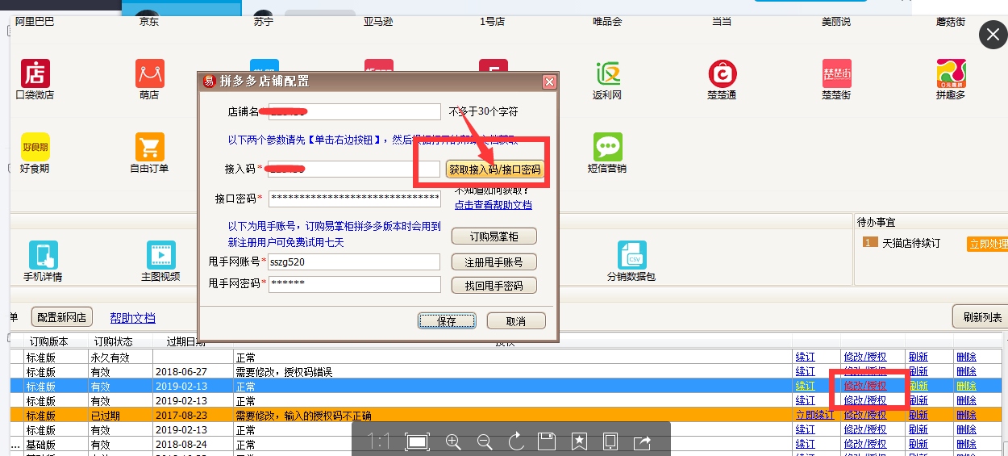Click the 过期日期 column header

coord(185,341)
